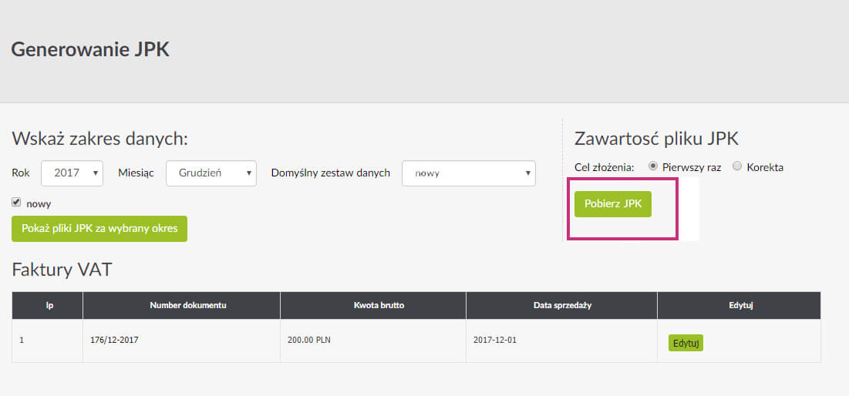The width and height of the screenshot is (849, 396).
Task: Select document number 176/12-2017 cell
Action: click(x=114, y=340)
